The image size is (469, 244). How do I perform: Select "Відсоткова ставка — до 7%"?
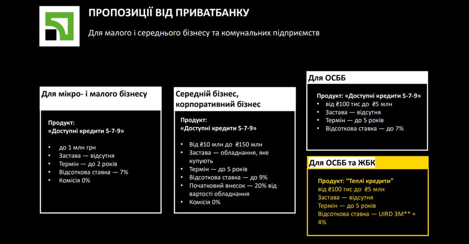[365, 128]
